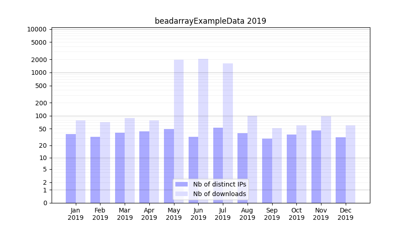Click the December 2019 downloads bar
Image resolution: width=411 pixels, height=228 pixels.
click(350, 164)
